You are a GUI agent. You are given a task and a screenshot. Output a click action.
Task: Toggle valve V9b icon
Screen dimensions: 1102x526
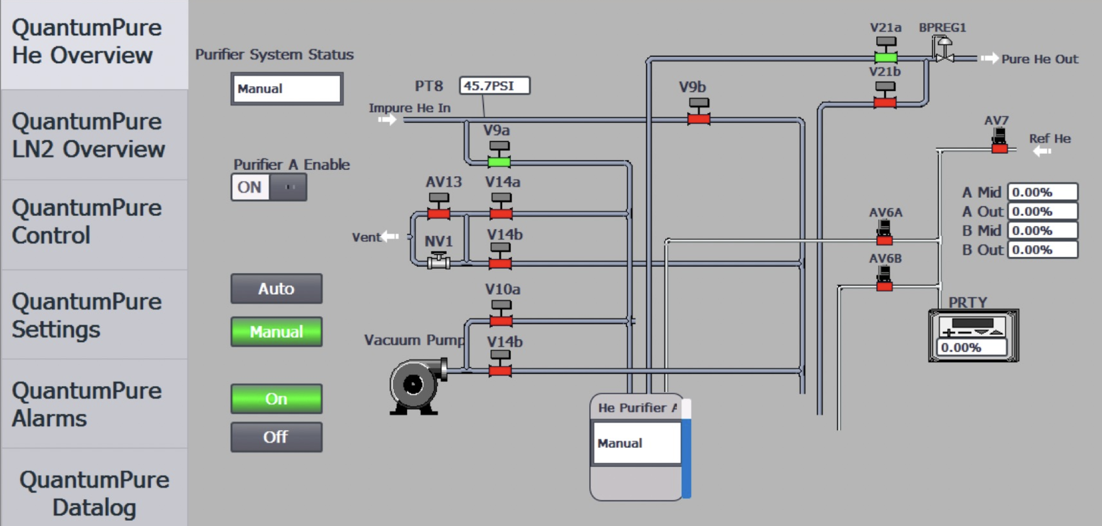699,111
